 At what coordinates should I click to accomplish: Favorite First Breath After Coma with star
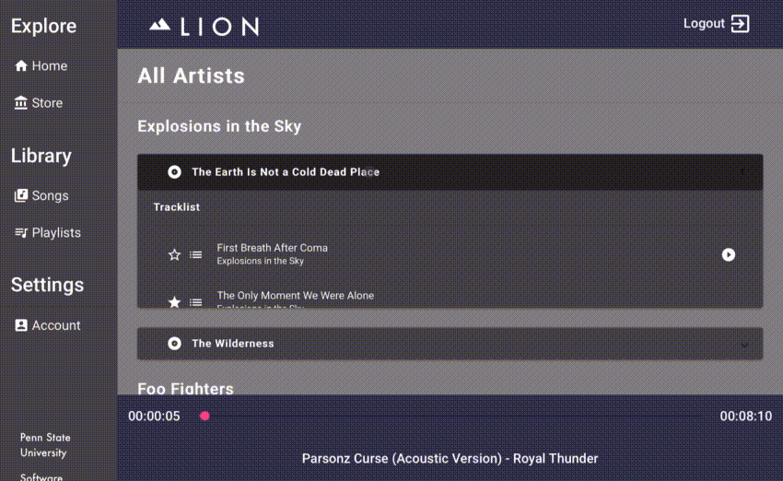click(x=174, y=255)
